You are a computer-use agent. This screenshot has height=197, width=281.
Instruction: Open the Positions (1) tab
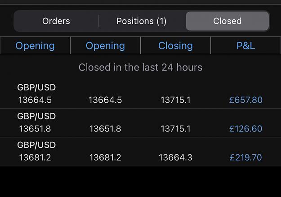(x=142, y=21)
